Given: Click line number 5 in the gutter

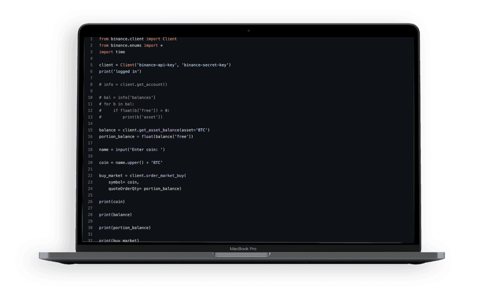Looking at the screenshot, I should pyautogui.click(x=91, y=65).
